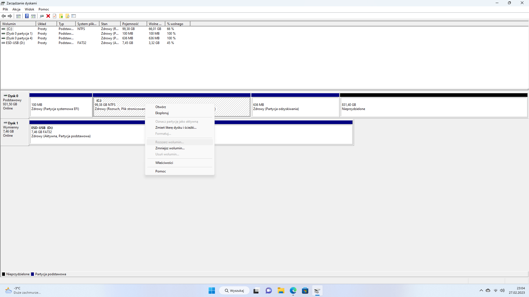Select the 636 MB recovery partition block
529x297 pixels.
(295, 105)
